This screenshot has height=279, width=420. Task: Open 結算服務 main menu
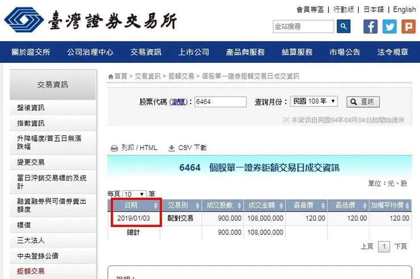coord(297,52)
